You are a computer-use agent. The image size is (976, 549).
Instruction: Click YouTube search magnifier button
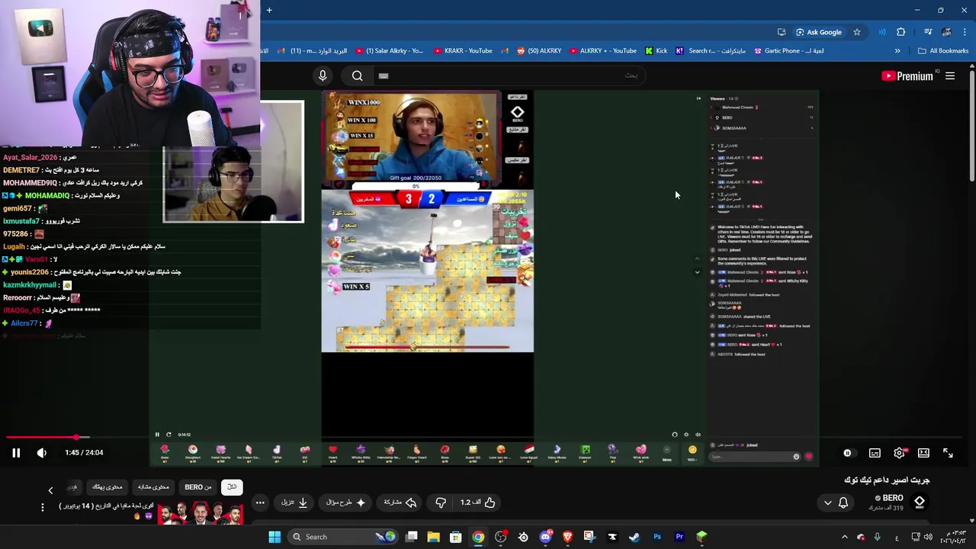[357, 75]
